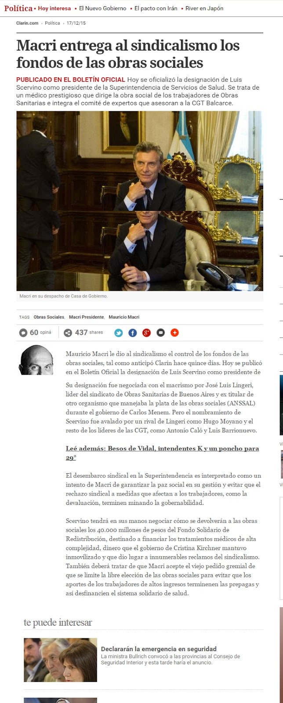Open the Política section heading
This screenshot has width=283, height=703.
tap(18, 8)
